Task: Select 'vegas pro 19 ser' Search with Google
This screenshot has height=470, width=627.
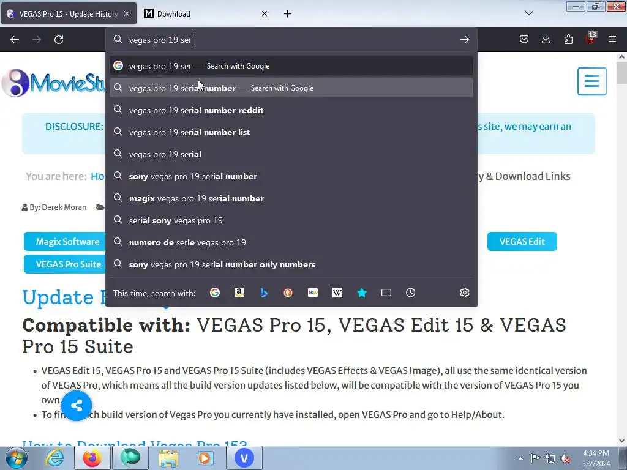Action: 291,66
